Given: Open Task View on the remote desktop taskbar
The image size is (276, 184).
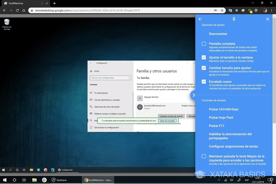Looking at the screenshot, I should click(24, 170).
